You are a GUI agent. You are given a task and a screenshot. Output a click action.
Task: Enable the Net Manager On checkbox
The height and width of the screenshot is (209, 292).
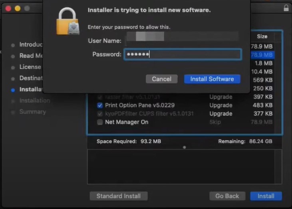100,122
